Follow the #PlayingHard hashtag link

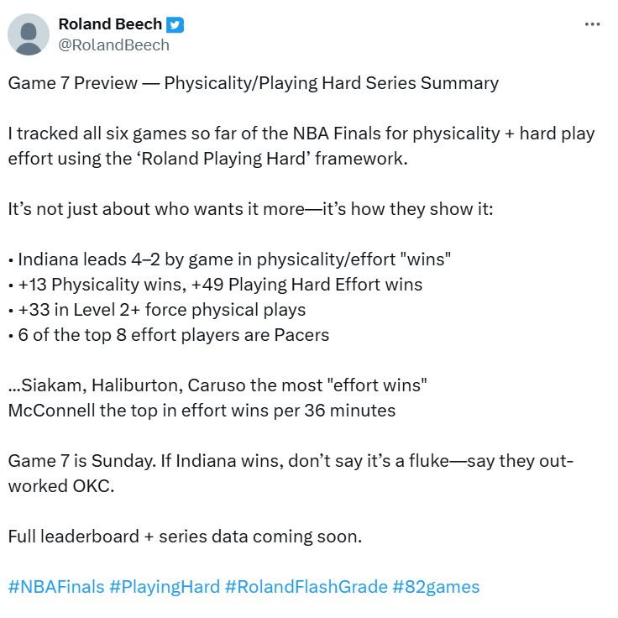pyautogui.click(x=165, y=586)
